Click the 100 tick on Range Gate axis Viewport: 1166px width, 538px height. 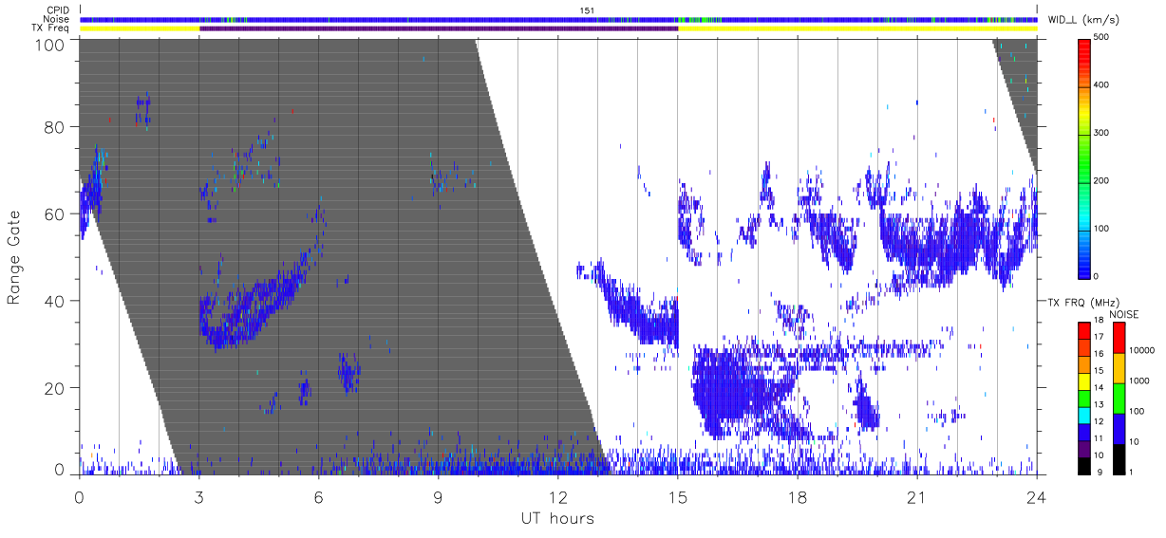point(50,45)
